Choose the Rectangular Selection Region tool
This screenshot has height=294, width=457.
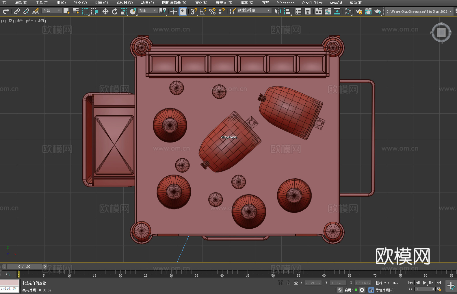[x=85, y=11]
